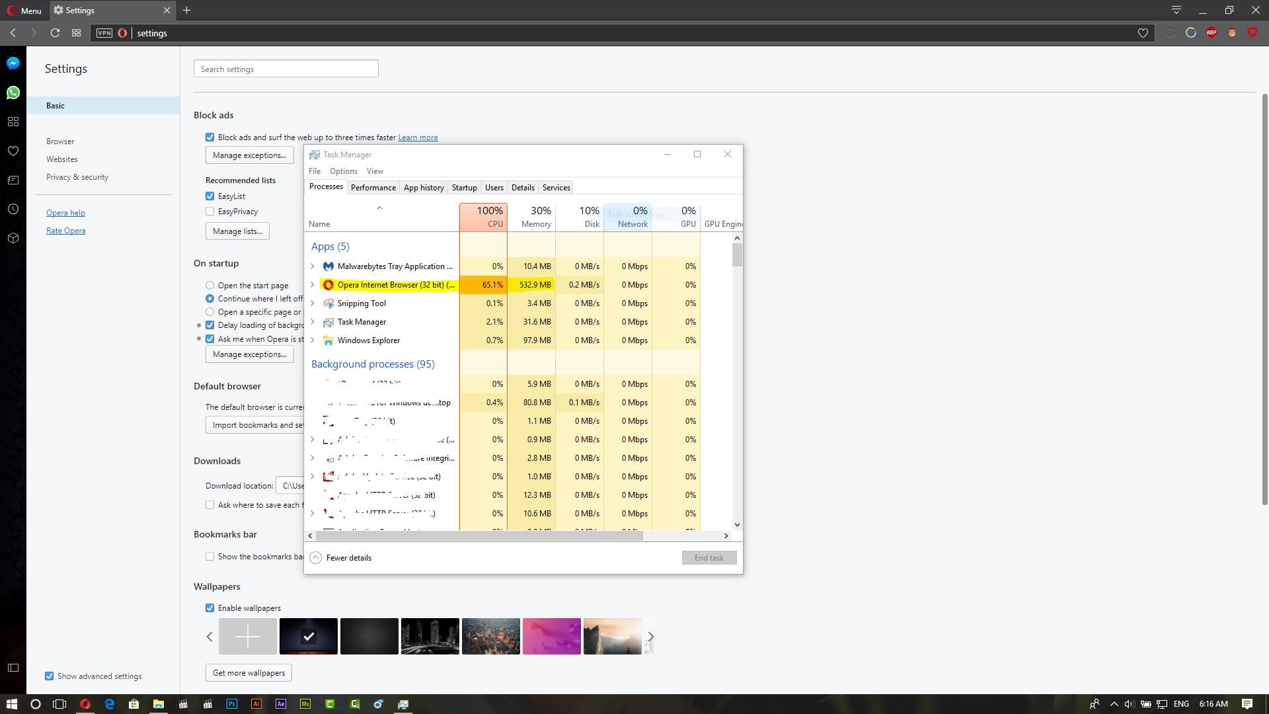1269x714 pixels.
Task: Open the History clock icon in sidebar
Action: pyautogui.click(x=13, y=209)
